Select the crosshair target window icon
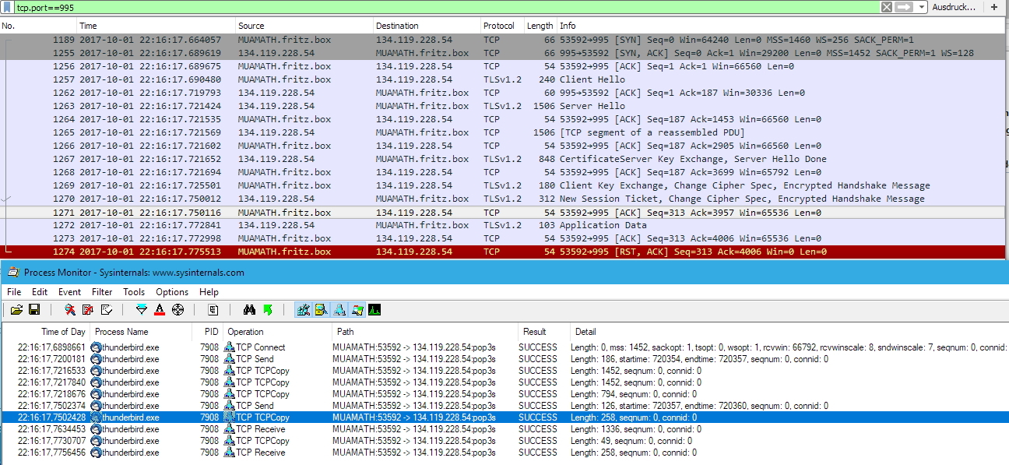The width and height of the screenshot is (1009, 465). 178,310
